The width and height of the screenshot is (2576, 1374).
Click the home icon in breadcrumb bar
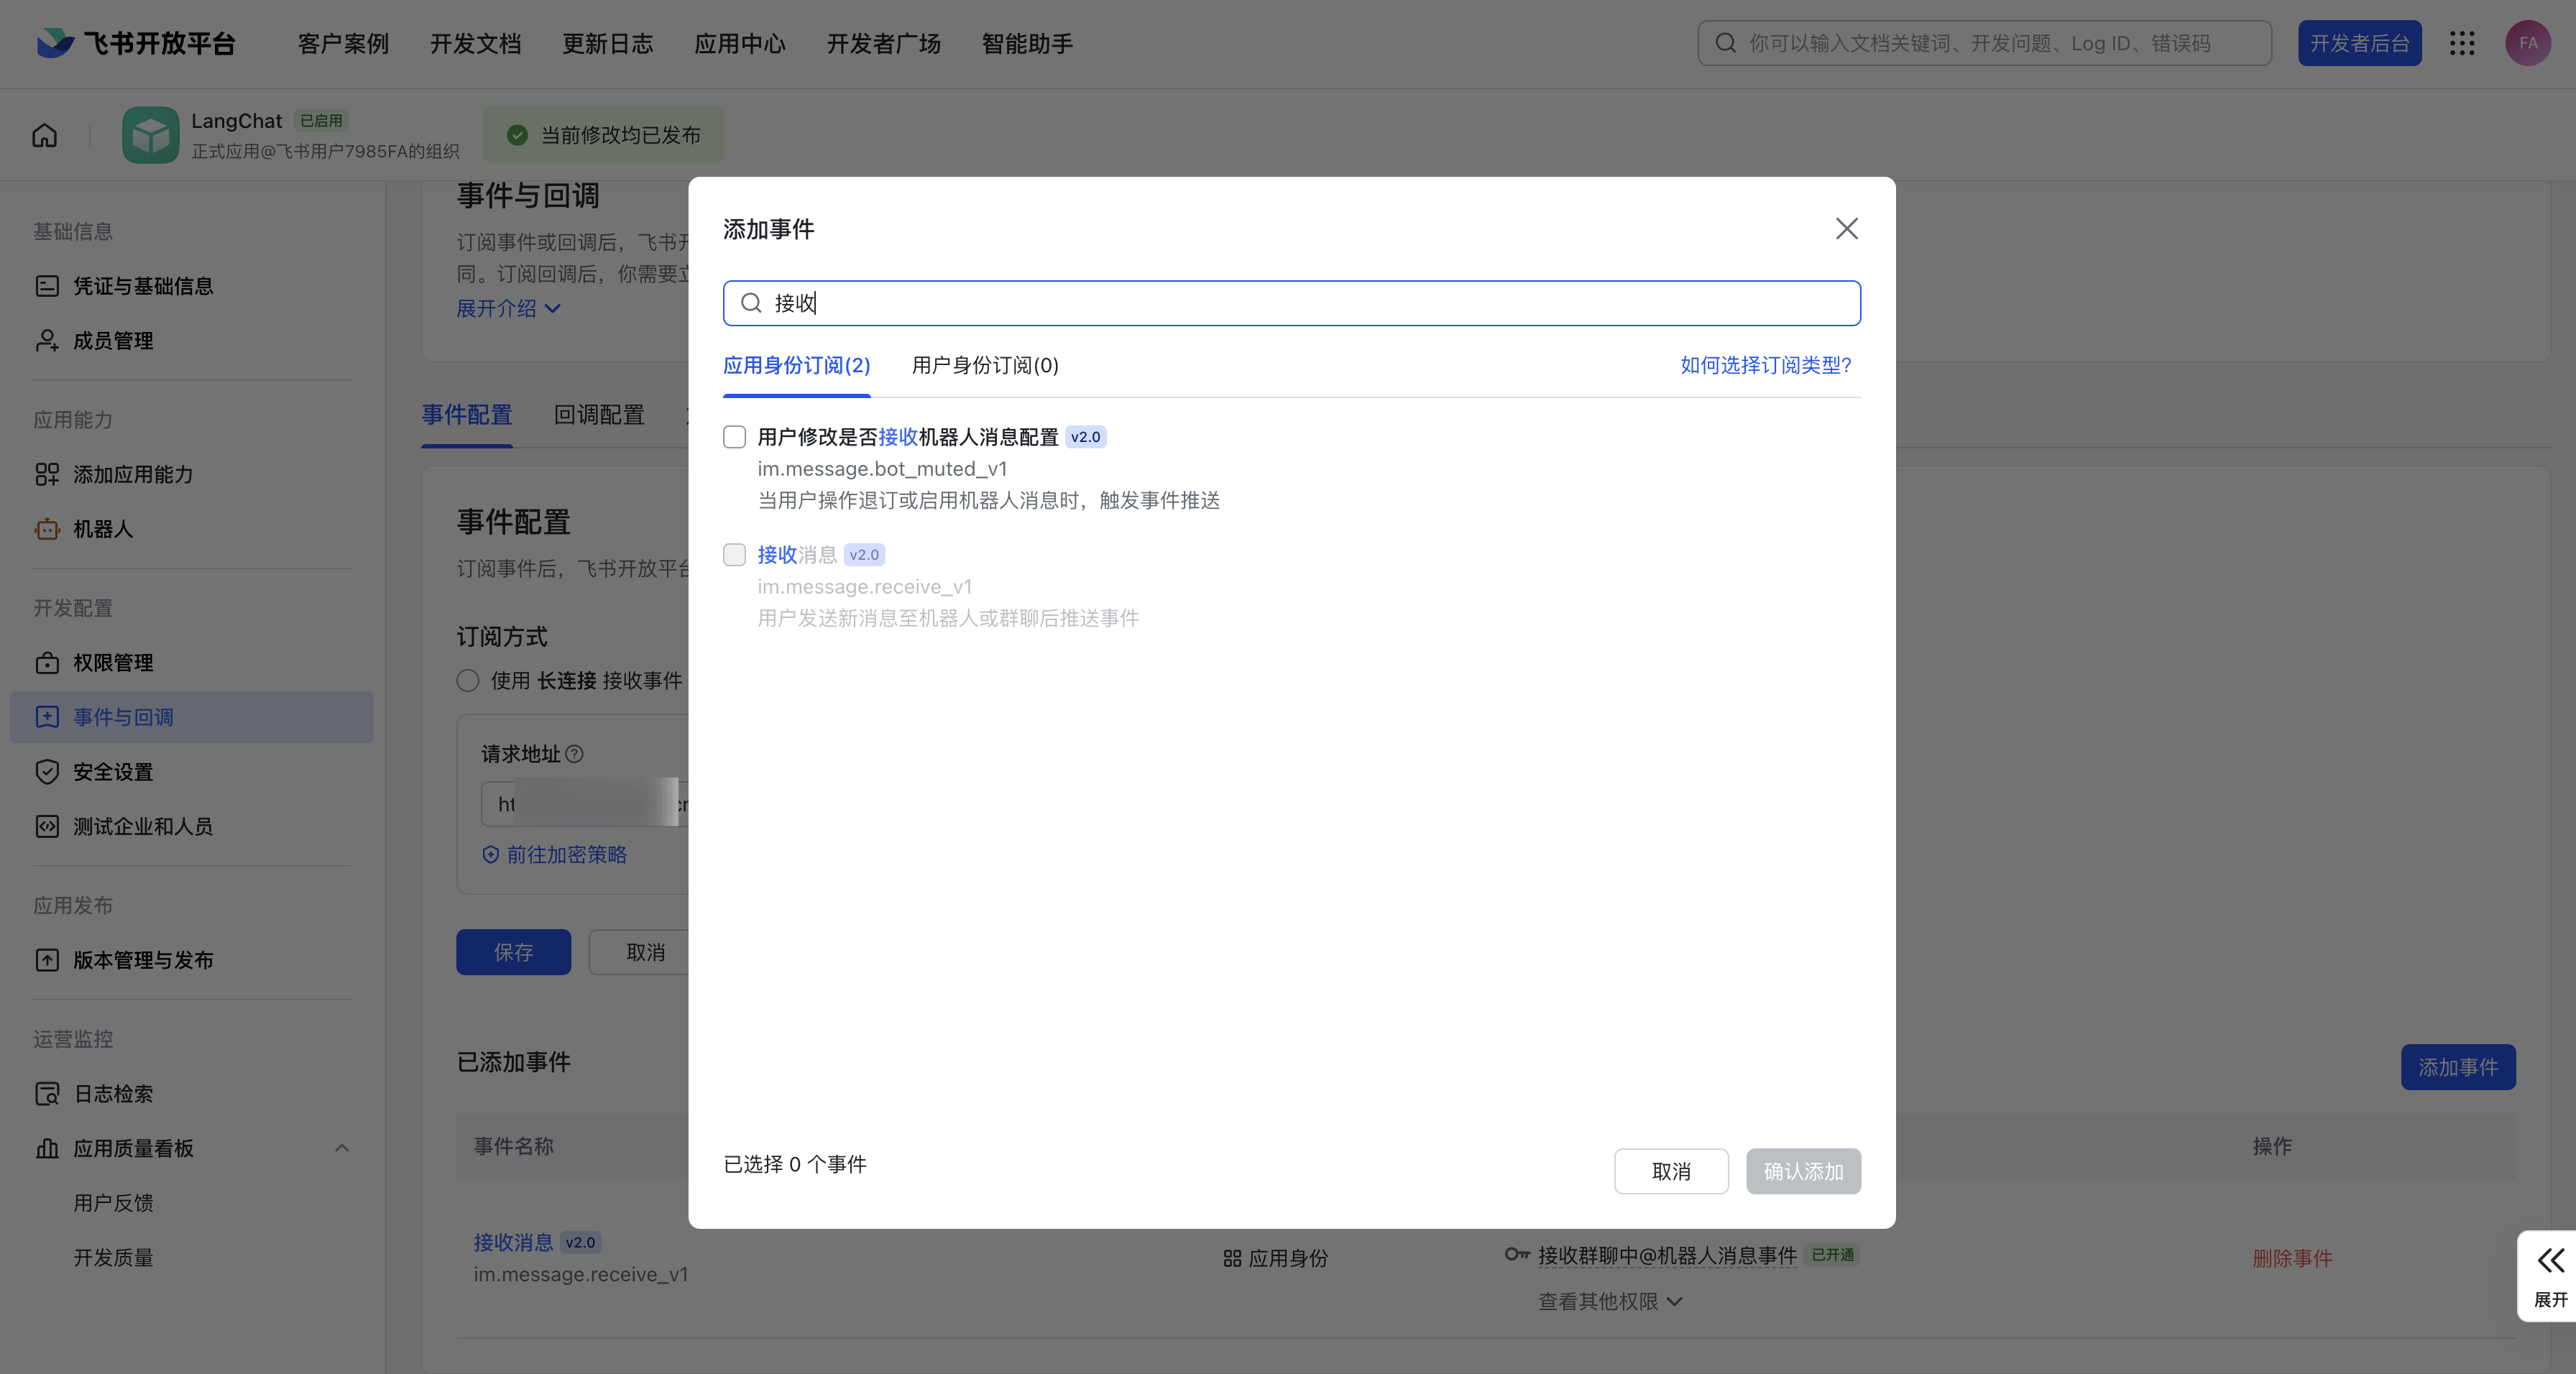coord(45,135)
